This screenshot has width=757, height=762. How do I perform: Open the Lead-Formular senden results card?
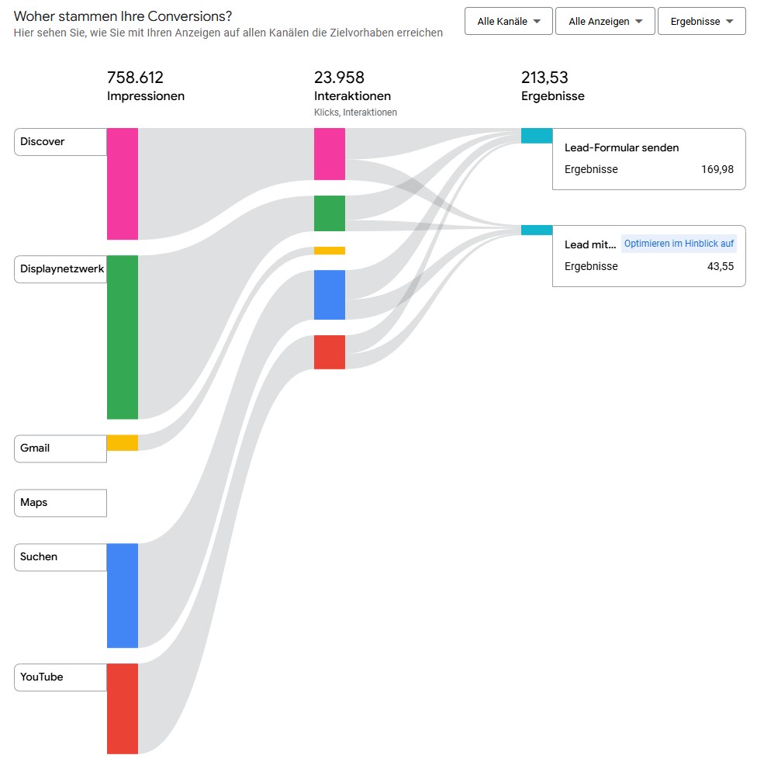[x=648, y=159]
